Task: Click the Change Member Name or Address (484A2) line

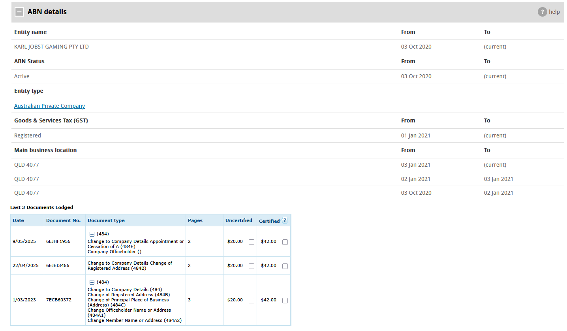Action: point(134,320)
